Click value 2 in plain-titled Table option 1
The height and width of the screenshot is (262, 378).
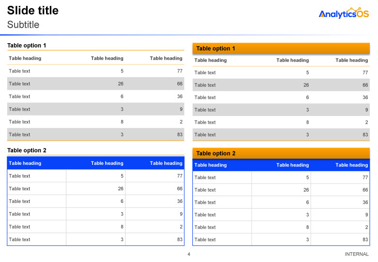181,122
